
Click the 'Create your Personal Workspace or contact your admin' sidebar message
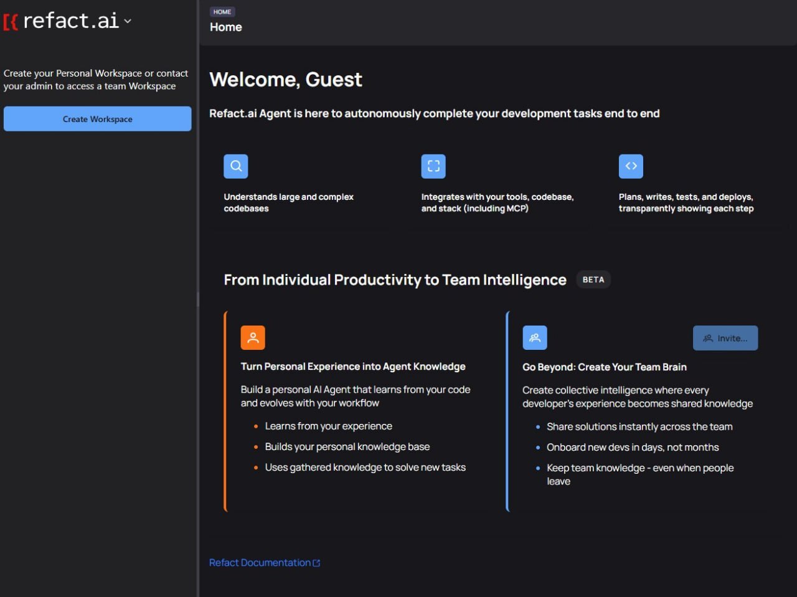coord(96,80)
